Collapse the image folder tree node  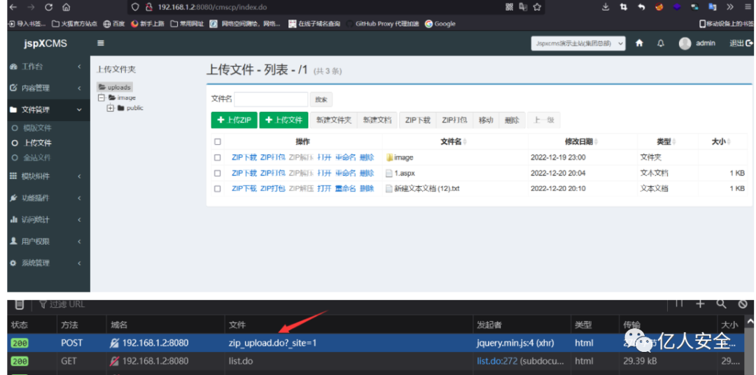click(x=101, y=98)
